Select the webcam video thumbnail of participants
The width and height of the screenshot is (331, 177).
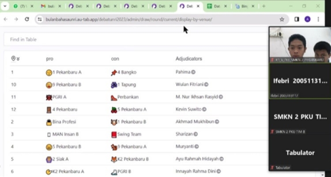pyautogui.click(x=300, y=44)
